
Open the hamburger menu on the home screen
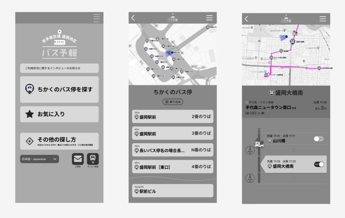pyautogui.click(x=97, y=17)
